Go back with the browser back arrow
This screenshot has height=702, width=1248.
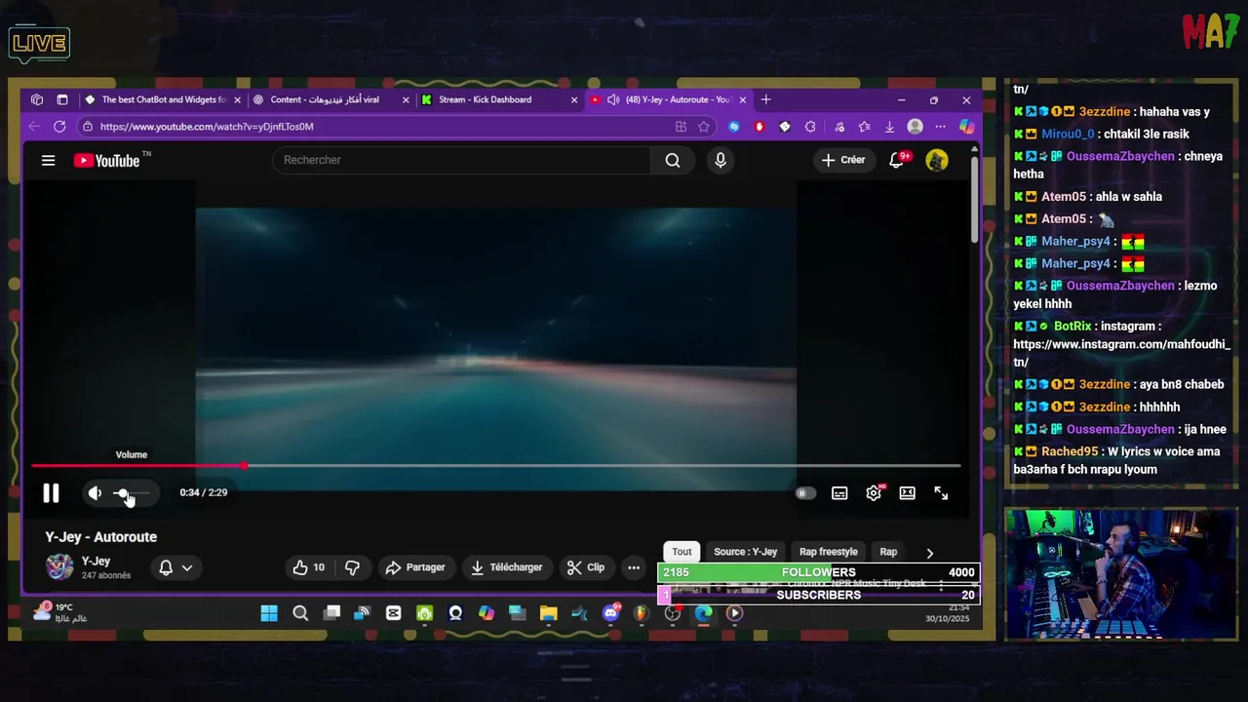pos(34,127)
